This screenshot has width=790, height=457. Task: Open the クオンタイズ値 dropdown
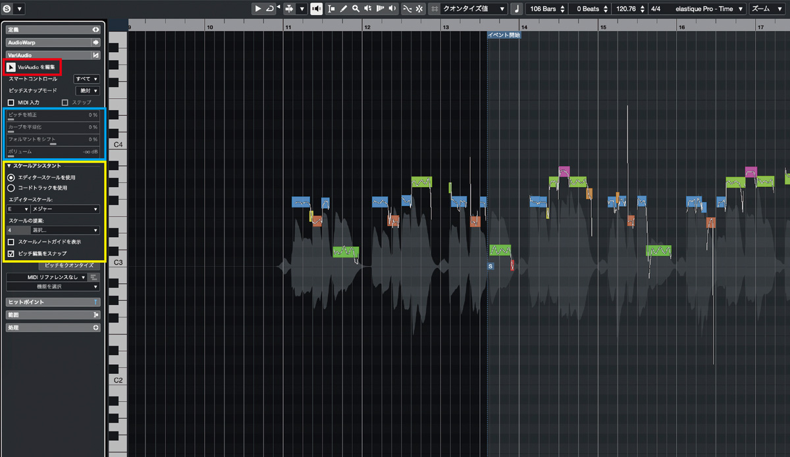[475, 9]
